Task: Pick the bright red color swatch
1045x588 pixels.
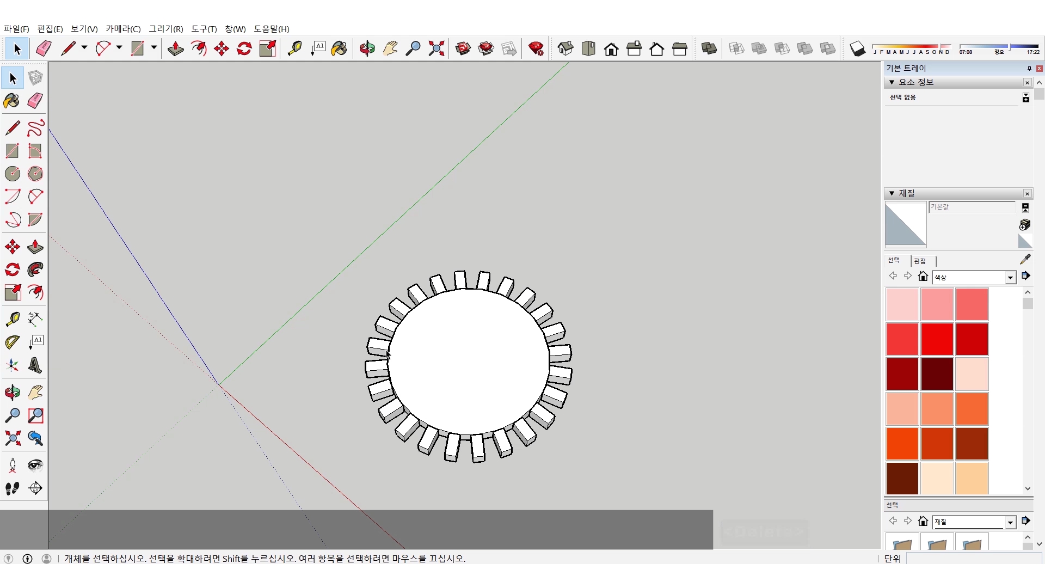Action: point(937,339)
